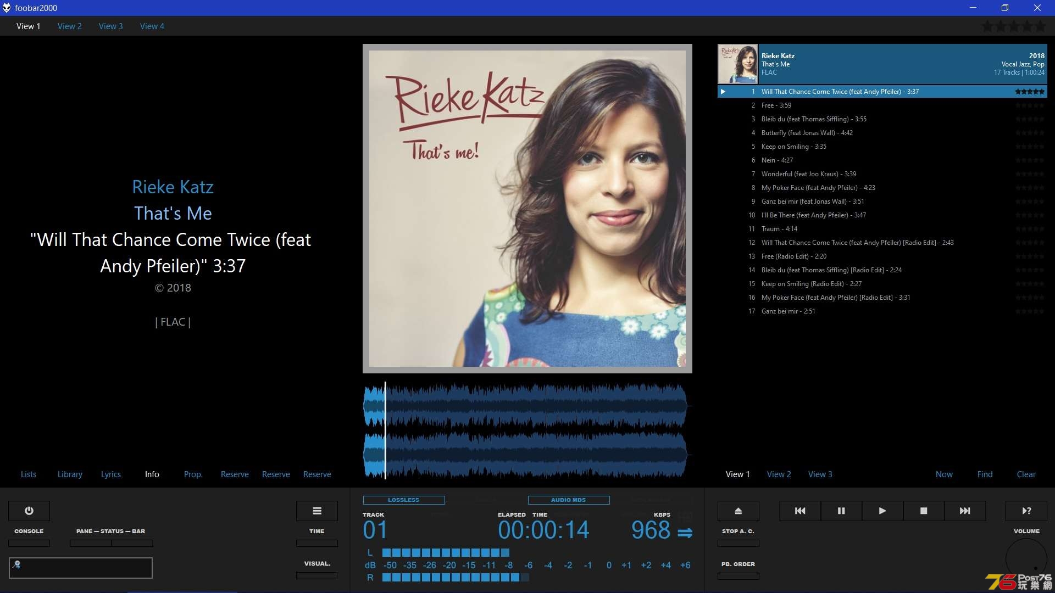The height and width of the screenshot is (593, 1055).
Task: Open the Lyrics panel tab
Action: 111,474
